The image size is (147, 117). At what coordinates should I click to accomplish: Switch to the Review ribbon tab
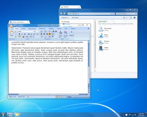[x=59, y=29]
